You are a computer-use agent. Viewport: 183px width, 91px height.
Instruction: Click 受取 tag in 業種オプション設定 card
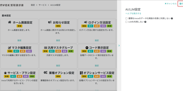[58, 76]
